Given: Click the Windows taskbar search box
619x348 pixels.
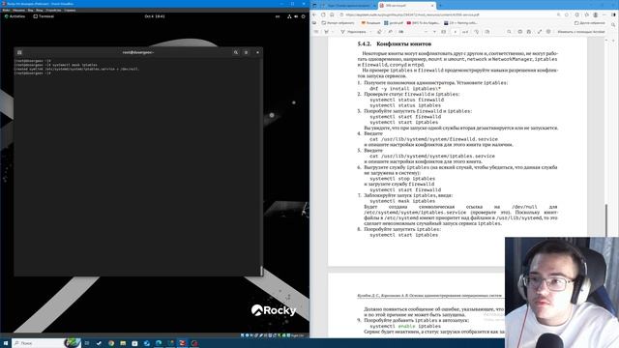Looking at the screenshot, I should tap(46, 343).
